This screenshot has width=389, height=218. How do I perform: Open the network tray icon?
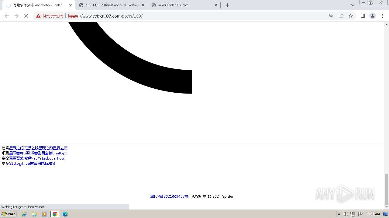353,214
